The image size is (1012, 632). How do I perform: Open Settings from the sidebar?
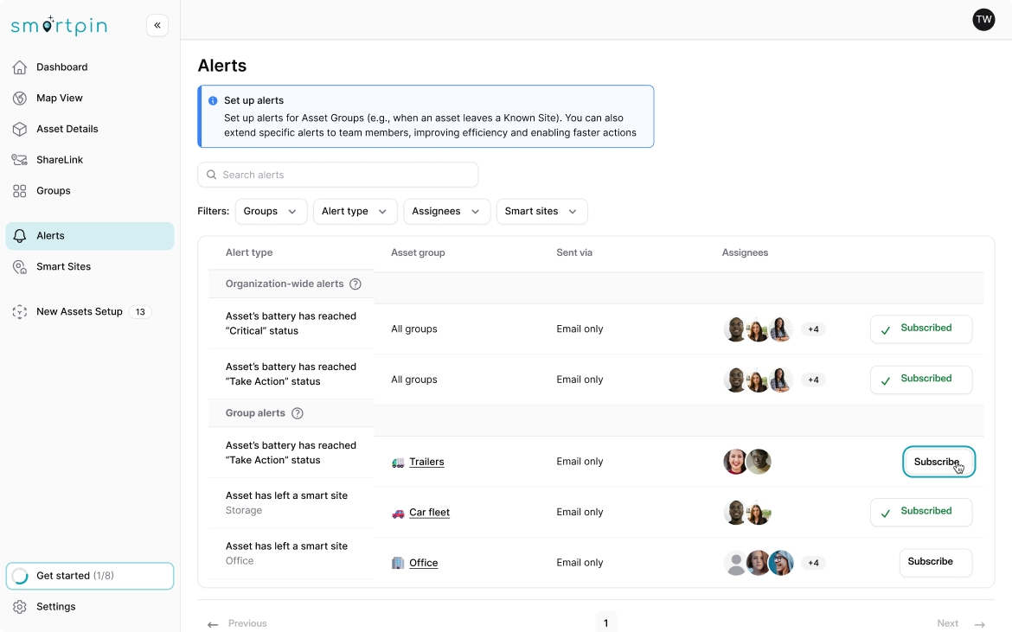pyautogui.click(x=56, y=606)
